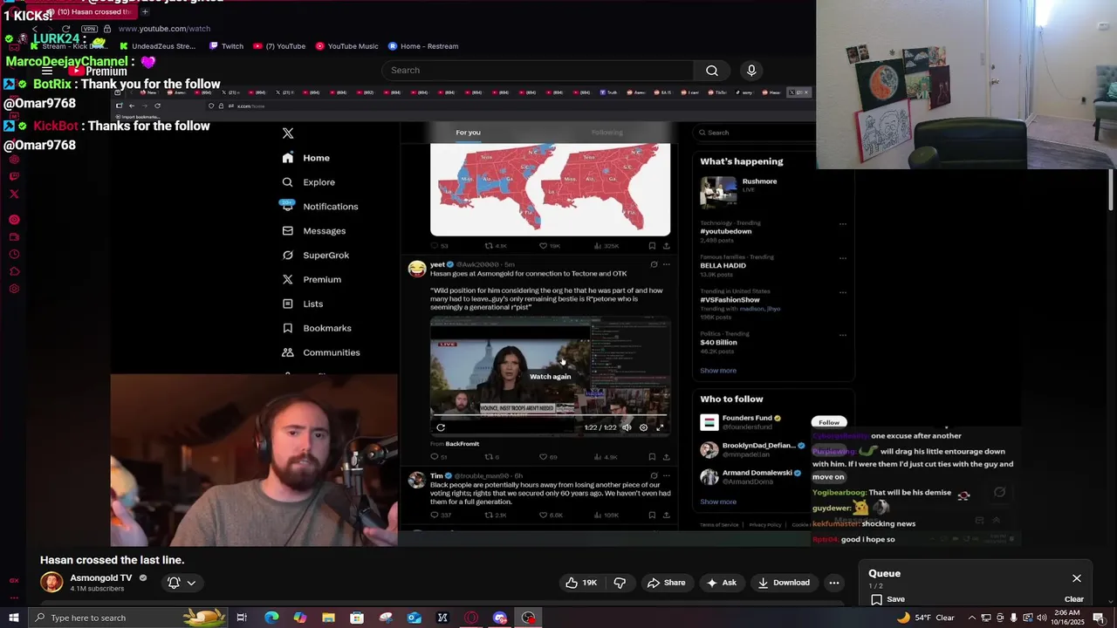
Task: Save the queue to a playlist
Action: [x=887, y=599]
